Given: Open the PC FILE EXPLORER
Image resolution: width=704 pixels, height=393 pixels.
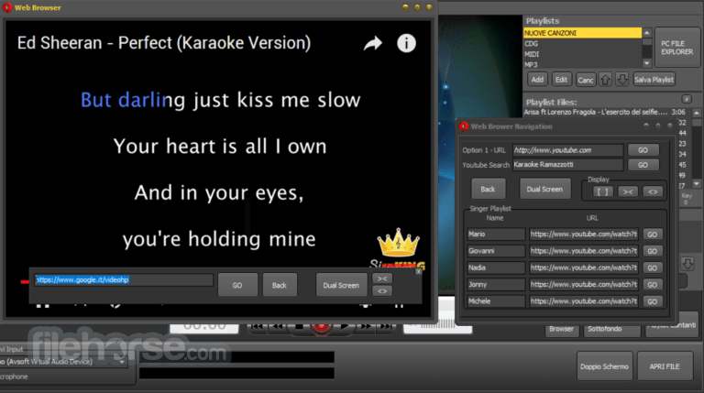Looking at the screenshot, I should click(676, 48).
